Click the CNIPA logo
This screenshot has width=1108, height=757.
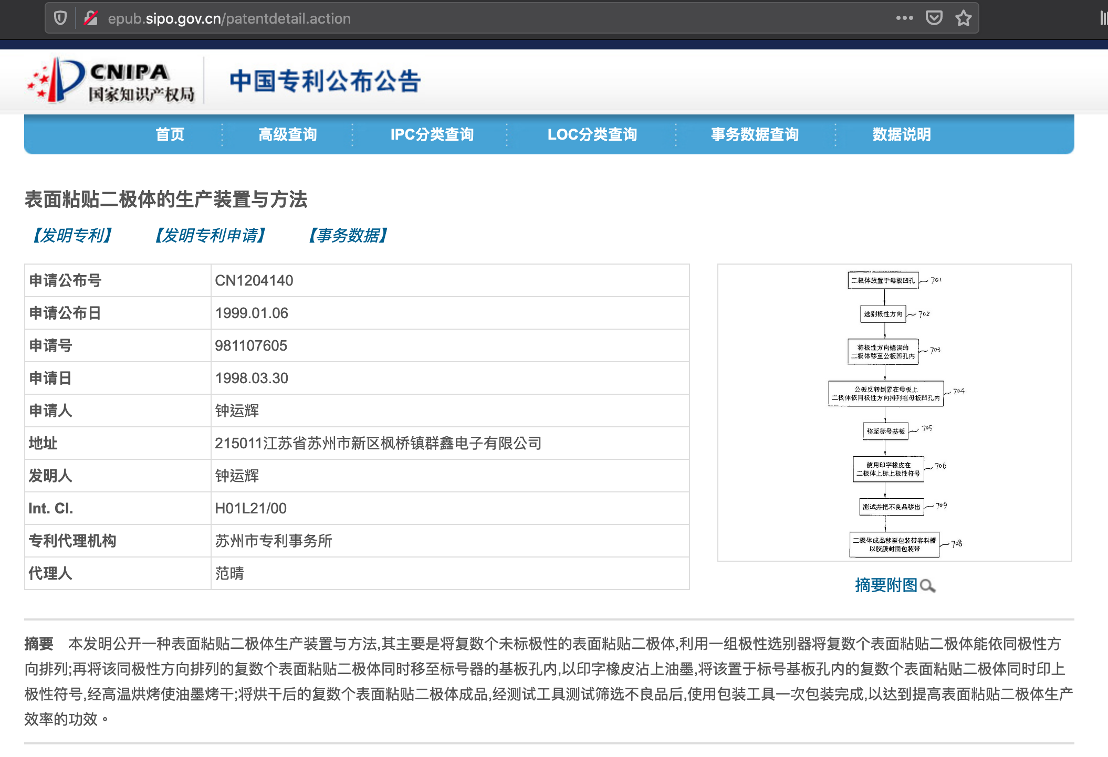coord(111,81)
